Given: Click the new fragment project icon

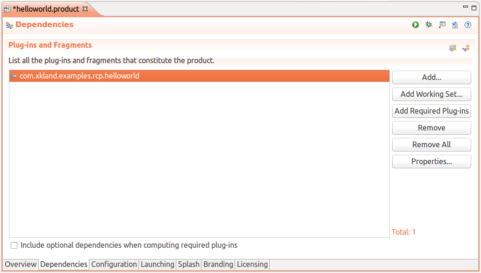Looking at the screenshot, I should (466, 48).
